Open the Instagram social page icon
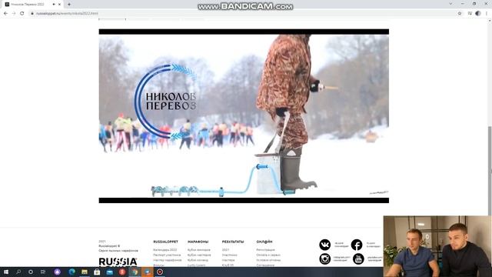 [324, 259]
